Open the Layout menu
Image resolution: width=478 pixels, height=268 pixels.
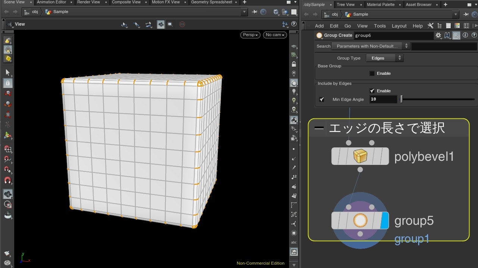(x=399, y=26)
